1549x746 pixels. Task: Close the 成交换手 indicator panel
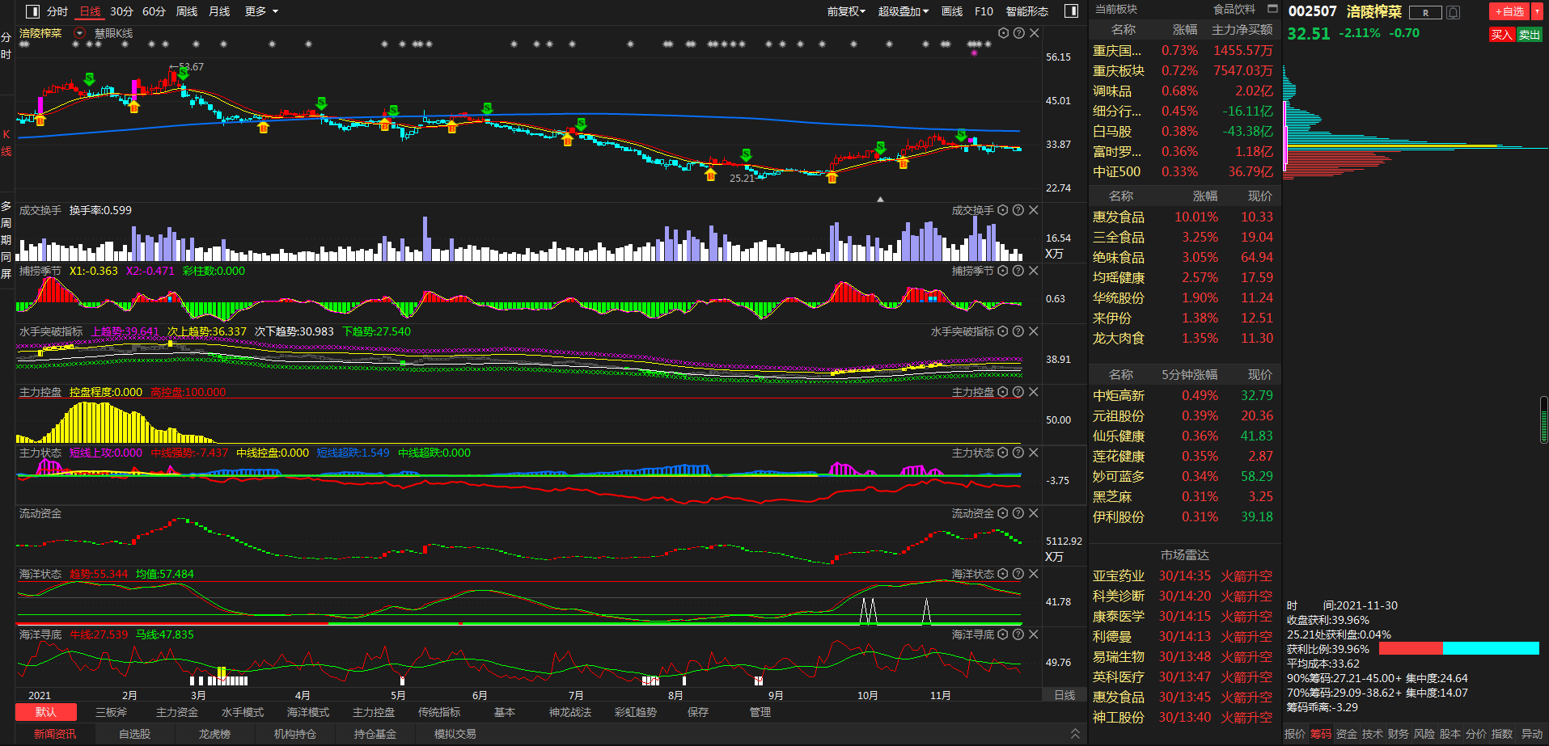coord(1034,210)
